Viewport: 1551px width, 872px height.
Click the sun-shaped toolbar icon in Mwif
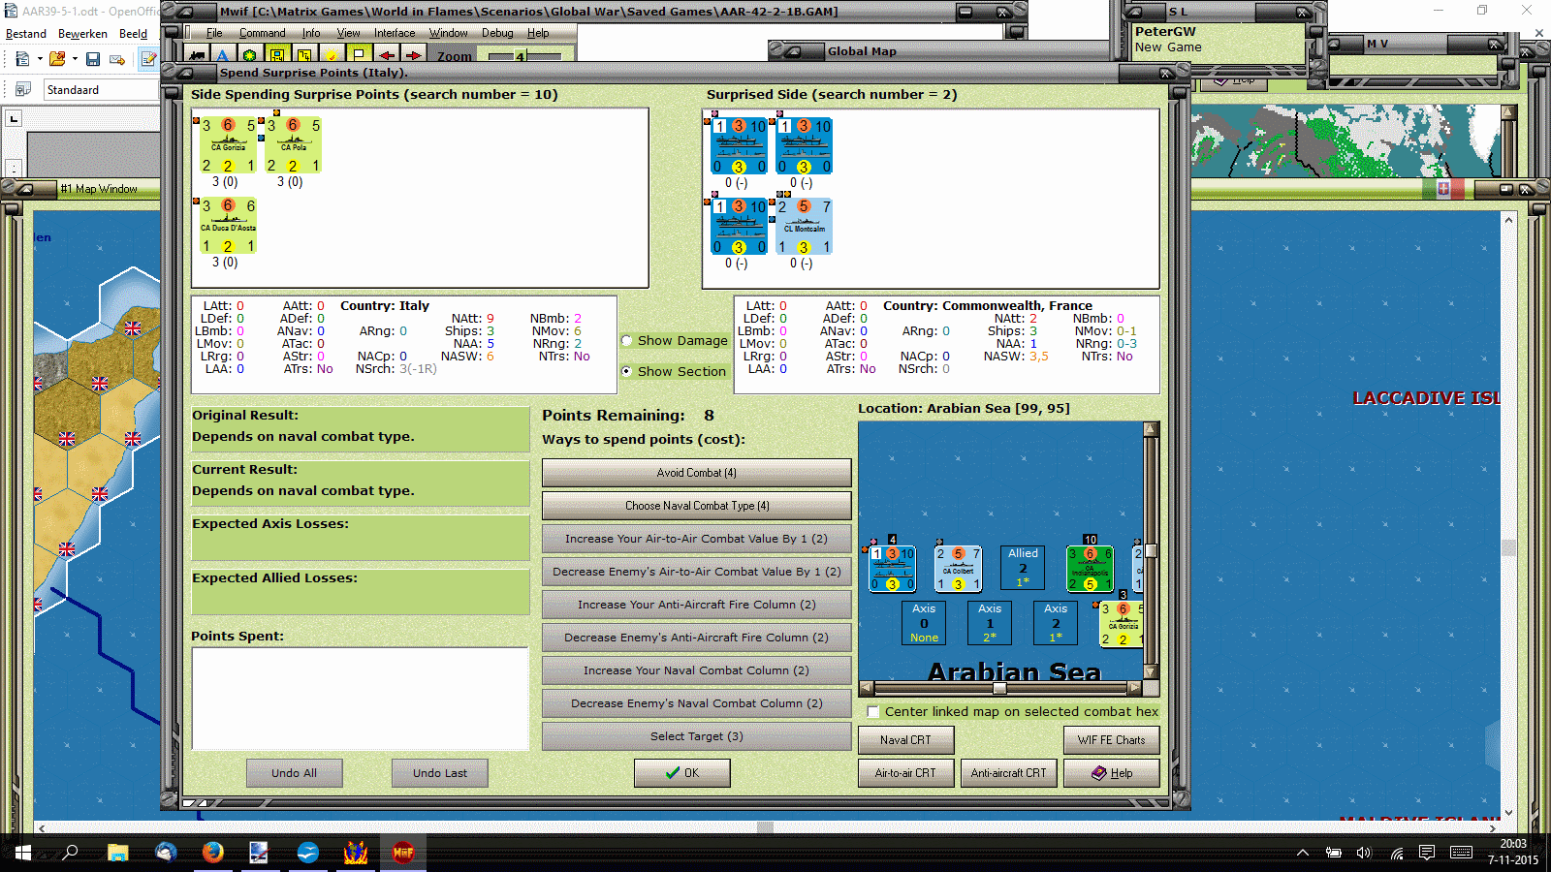coord(332,55)
